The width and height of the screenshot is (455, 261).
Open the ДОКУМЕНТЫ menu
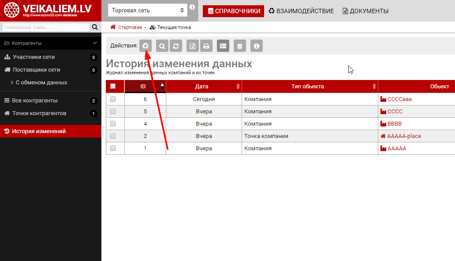click(365, 11)
